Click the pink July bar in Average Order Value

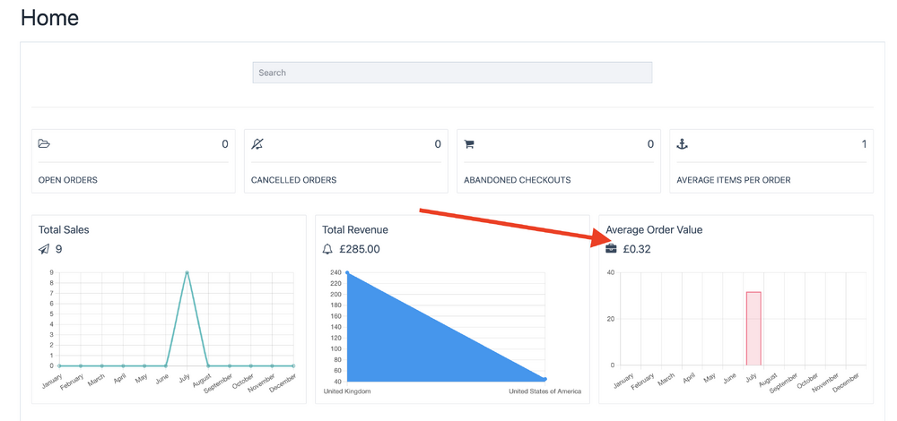753,329
